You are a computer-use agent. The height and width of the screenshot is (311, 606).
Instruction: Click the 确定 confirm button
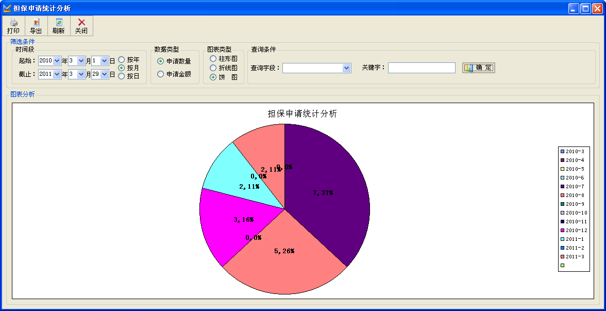[478, 68]
